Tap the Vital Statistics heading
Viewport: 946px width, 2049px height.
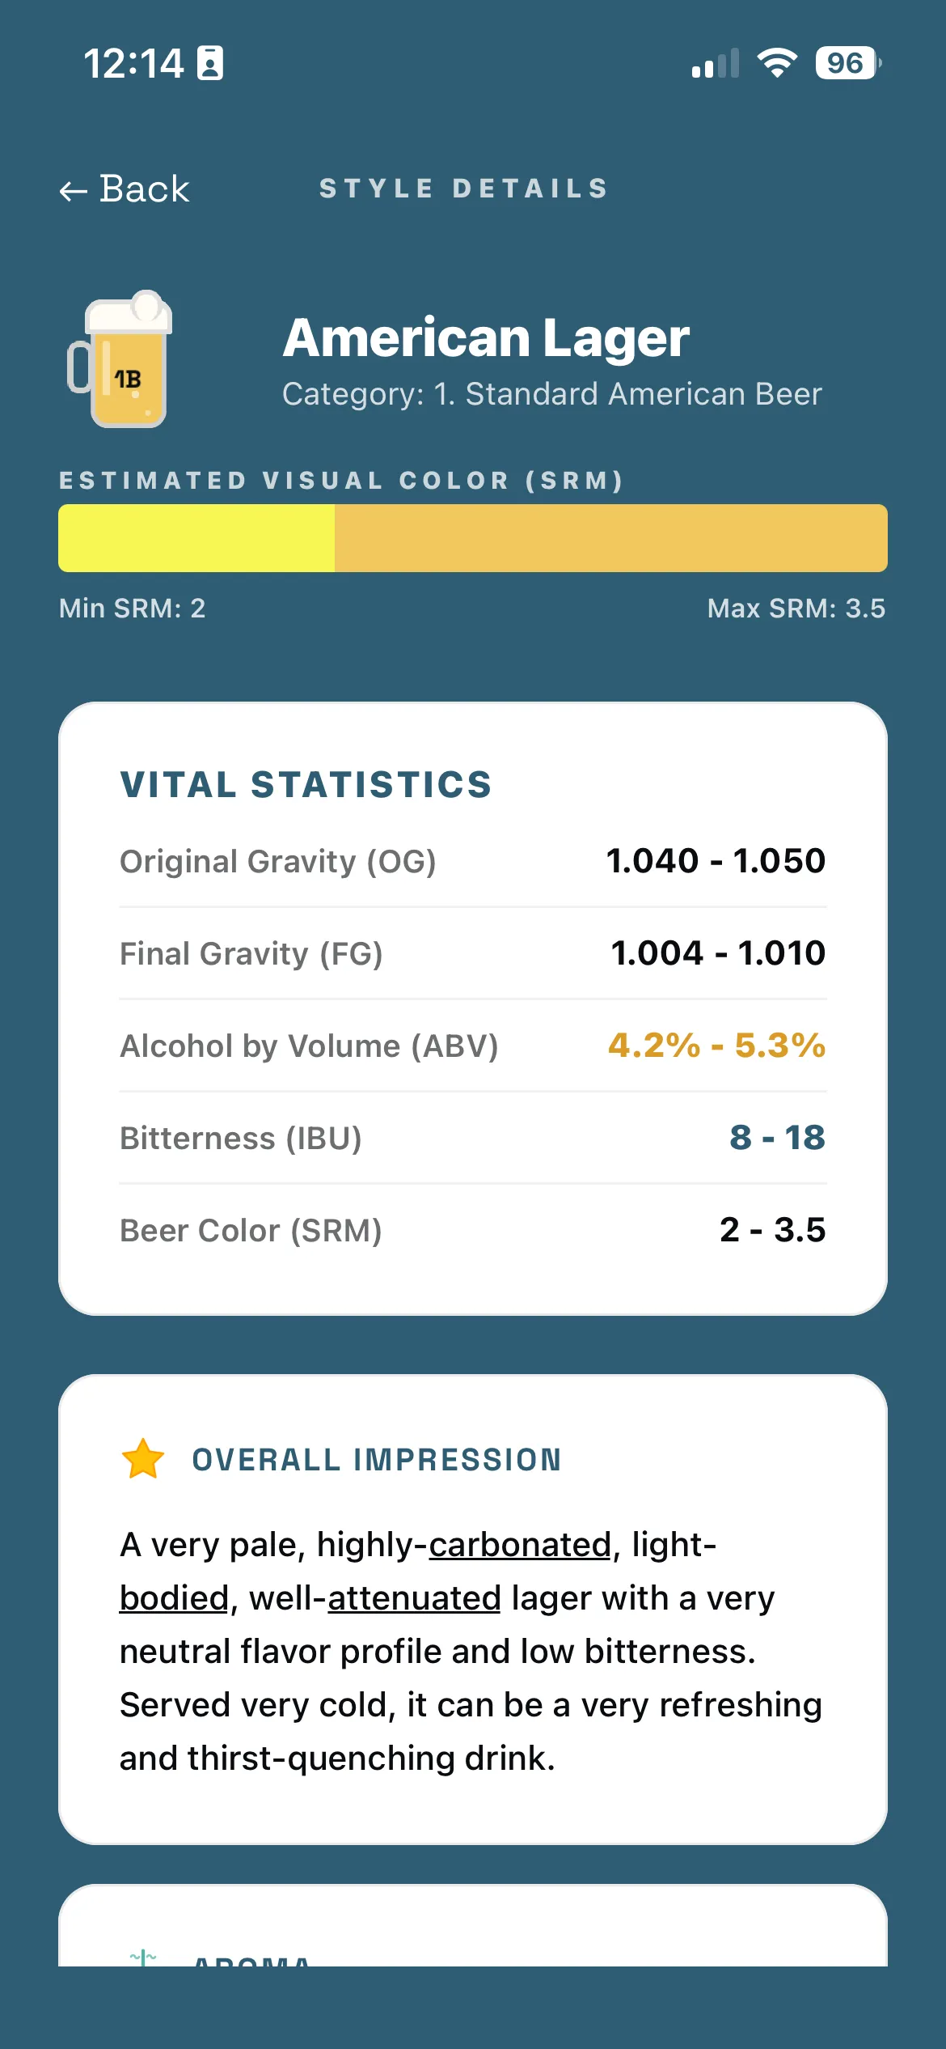[x=306, y=785]
